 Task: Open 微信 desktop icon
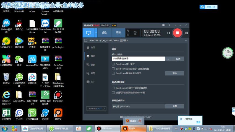[19, 61]
